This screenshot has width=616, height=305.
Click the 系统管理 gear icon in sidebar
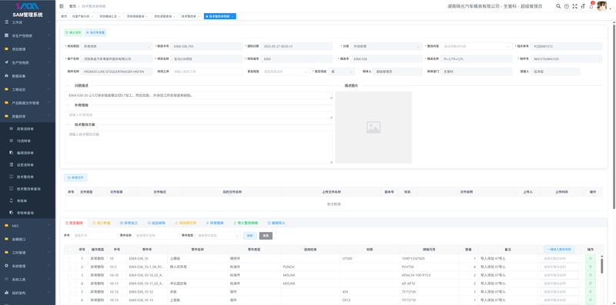coord(6,266)
